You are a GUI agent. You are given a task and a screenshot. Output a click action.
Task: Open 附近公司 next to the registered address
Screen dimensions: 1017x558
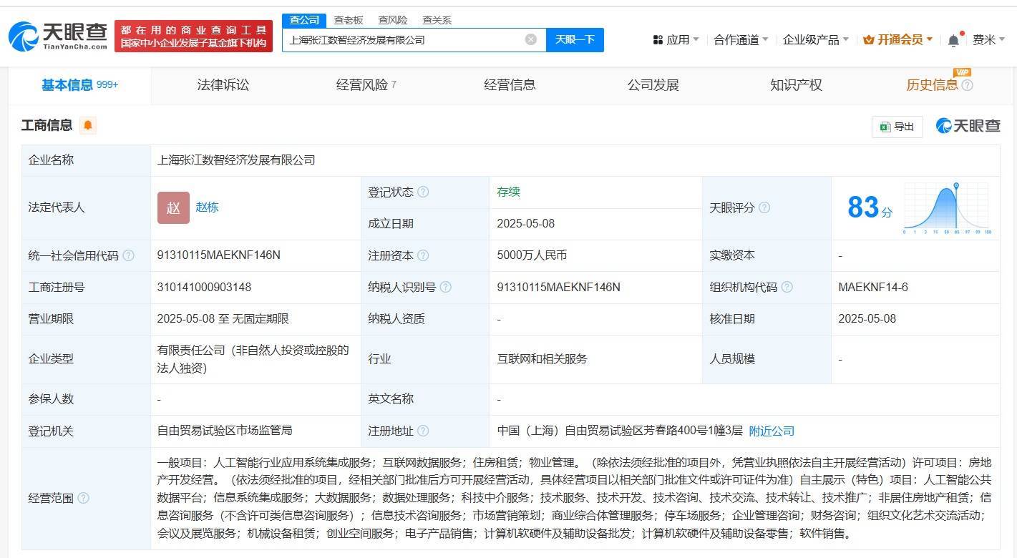pos(772,431)
